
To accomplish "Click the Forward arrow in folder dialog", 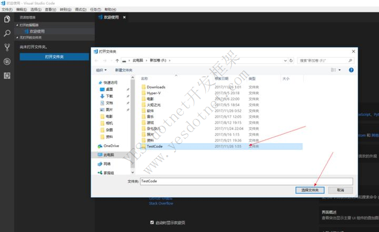I will [105, 60].
